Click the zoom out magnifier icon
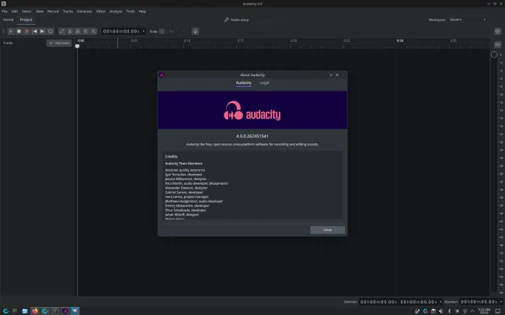Screen dimensions: 505x315 pos(93,31)
